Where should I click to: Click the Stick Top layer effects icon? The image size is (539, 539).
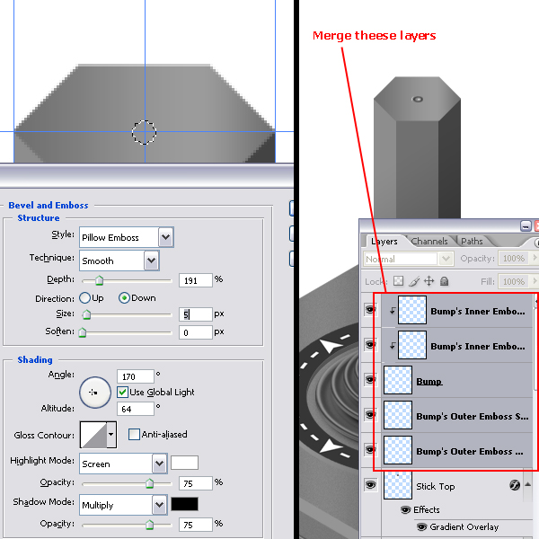coord(515,486)
